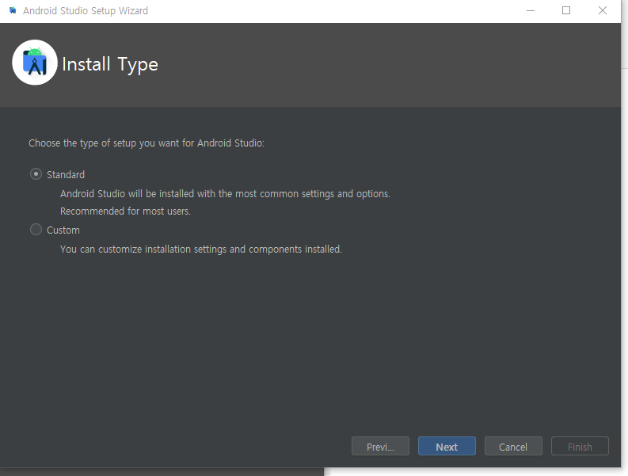This screenshot has width=628, height=476.
Task: Close the Android Studio Setup Wizard window
Action: [x=603, y=11]
